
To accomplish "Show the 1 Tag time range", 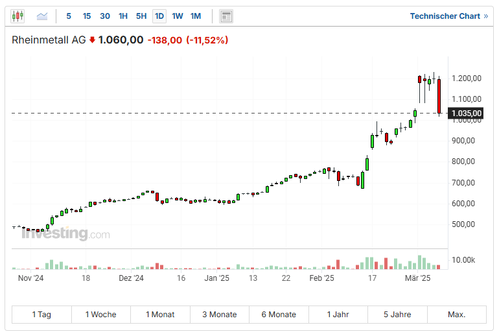I will click(x=41, y=315).
